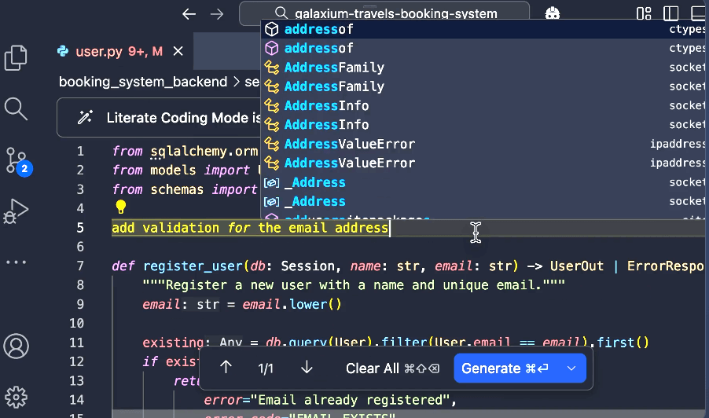Click the Python file icon on user.py tab
Viewport: 709px width, 418px height.
click(63, 51)
